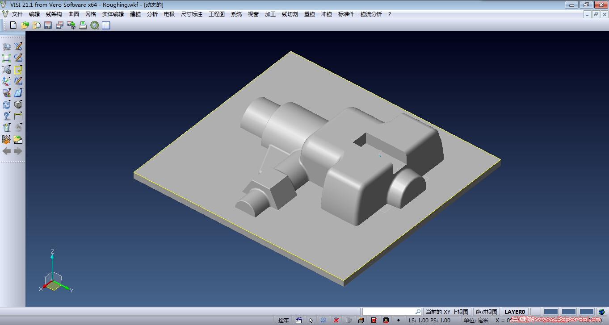609x325 pixels.
Task: Click the workplane axes icon
Action: pos(7,81)
